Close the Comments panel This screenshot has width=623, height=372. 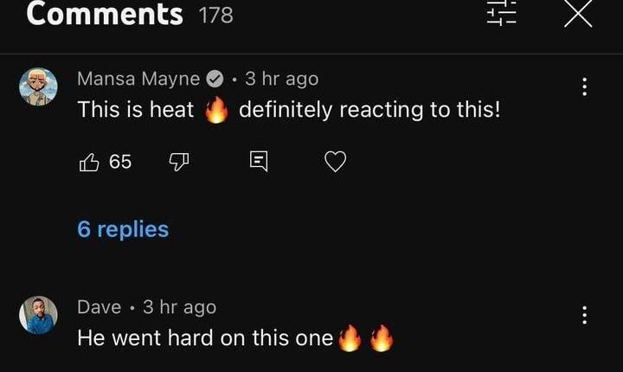click(x=577, y=12)
